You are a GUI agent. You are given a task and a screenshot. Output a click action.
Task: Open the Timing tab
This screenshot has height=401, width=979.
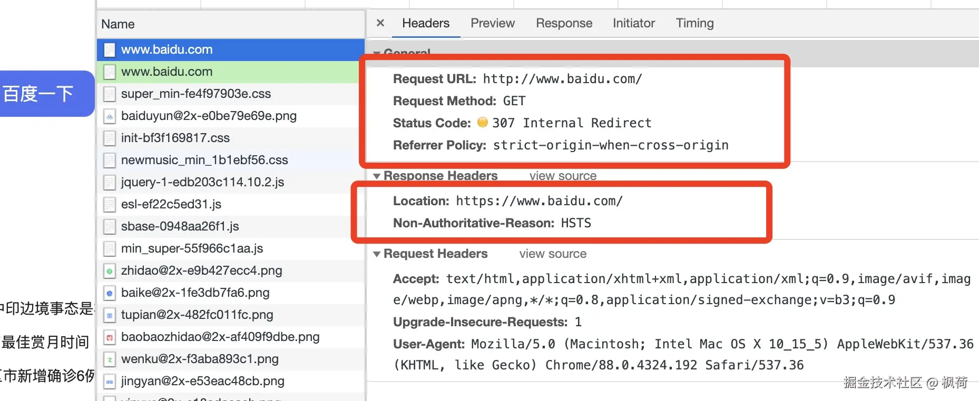pos(694,23)
